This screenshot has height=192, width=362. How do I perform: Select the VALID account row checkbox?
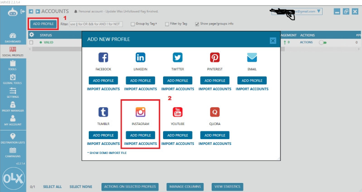click(x=31, y=43)
